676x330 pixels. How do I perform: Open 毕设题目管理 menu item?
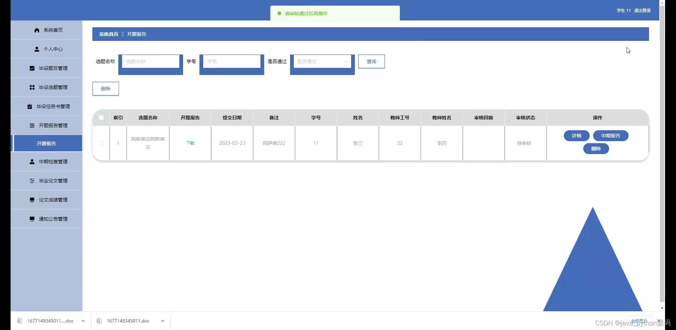point(46,68)
